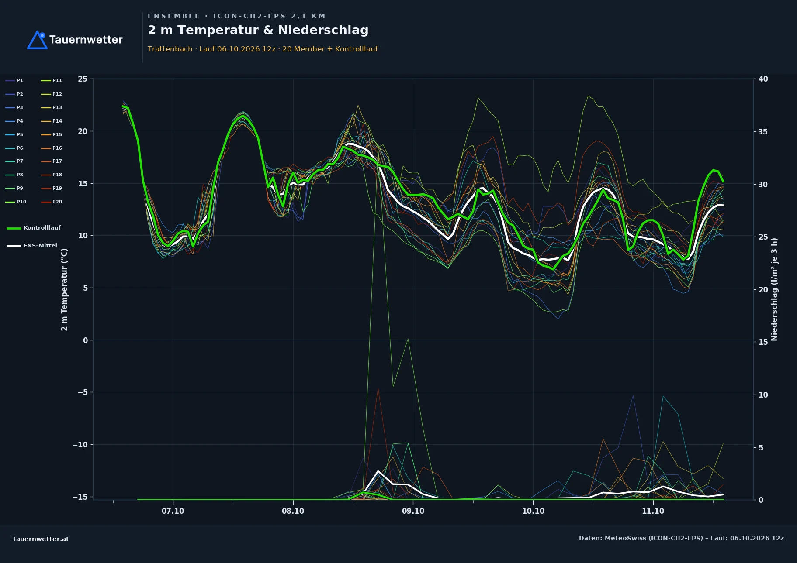Pick the P16 legend entry
797x563 pixels.
[x=52, y=148]
